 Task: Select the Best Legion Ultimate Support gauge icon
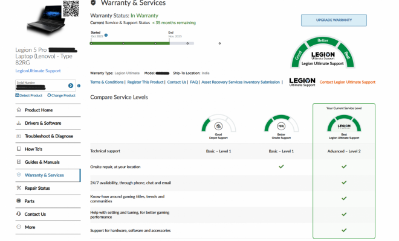pyautogui.click(x=344, y=124)
